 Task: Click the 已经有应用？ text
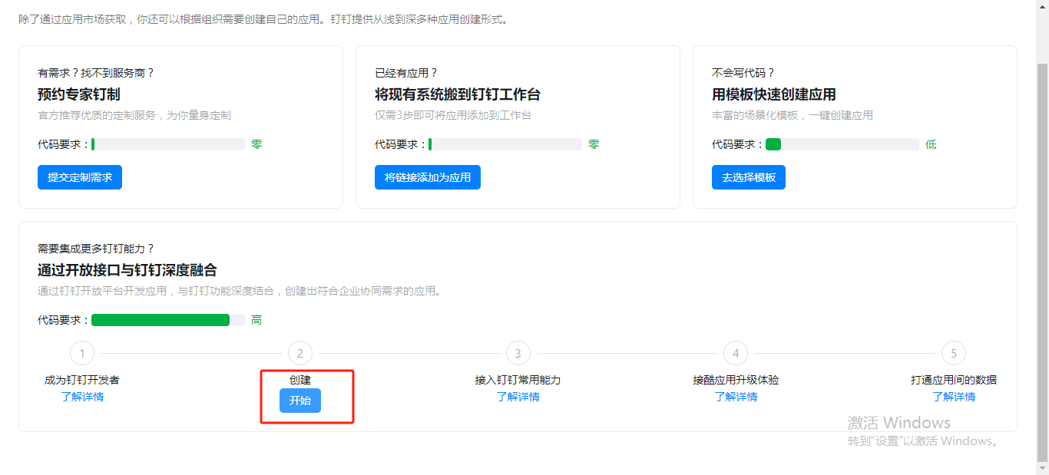(x=406, y=73)
